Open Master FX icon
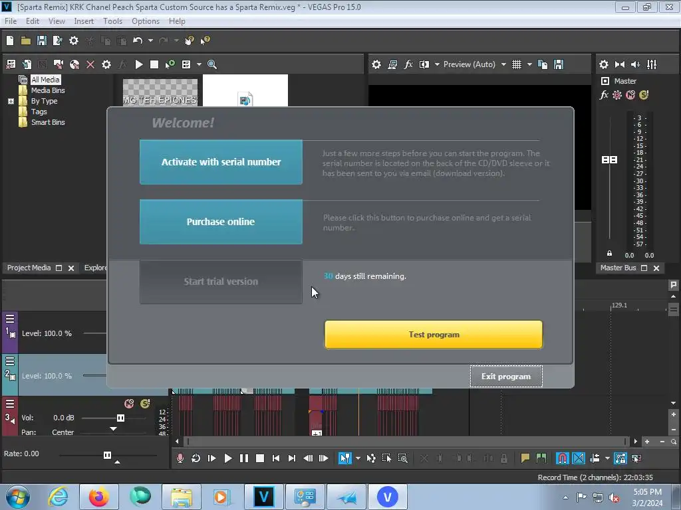 [604, 95]
